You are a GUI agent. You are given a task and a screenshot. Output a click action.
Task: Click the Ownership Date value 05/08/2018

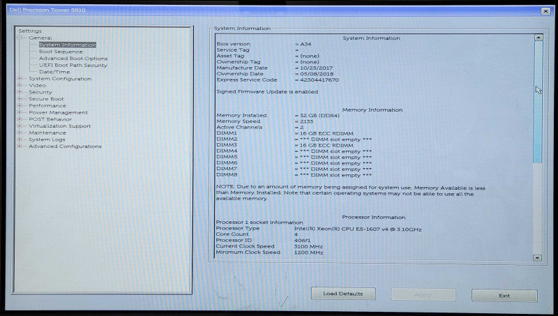(317, 74)
